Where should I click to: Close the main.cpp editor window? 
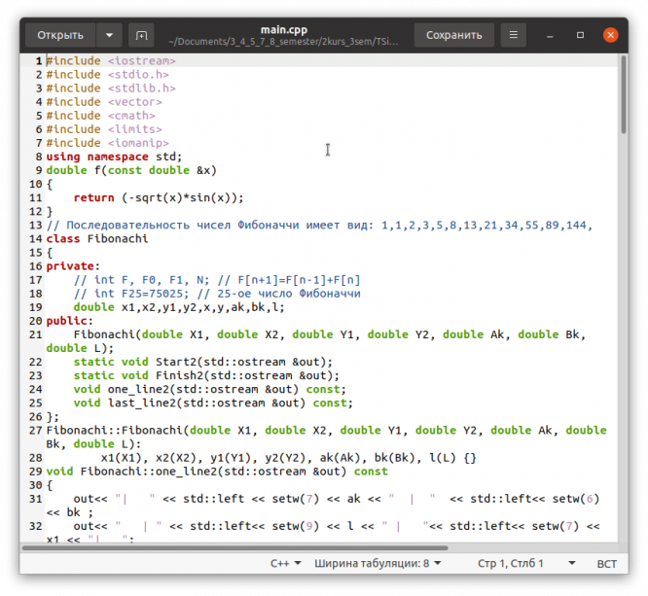point(610,35)
